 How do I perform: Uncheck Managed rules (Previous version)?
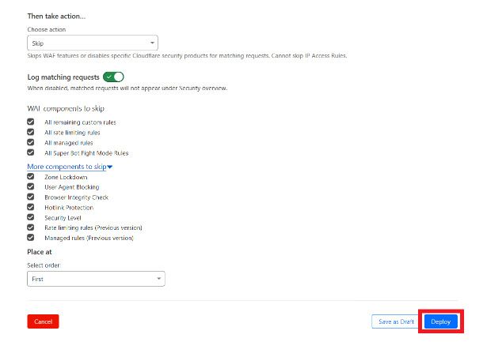pos(31,238)
